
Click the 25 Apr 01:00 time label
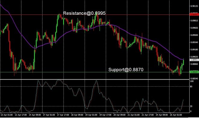[x=176, y=115]
